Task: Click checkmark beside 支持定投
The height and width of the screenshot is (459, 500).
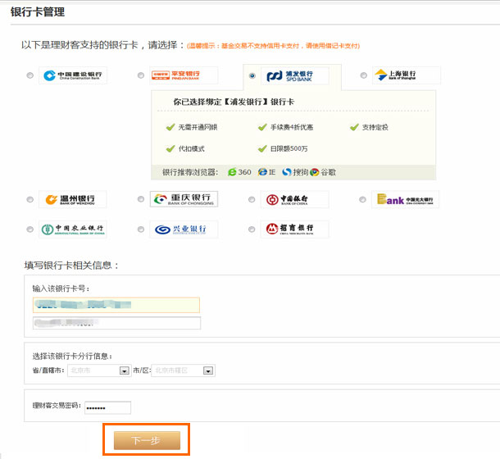Action: [x=354, y=127]
